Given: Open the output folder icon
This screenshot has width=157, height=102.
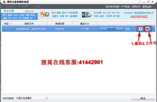Looking at the screenshot, I should pyautogui.click(x=147, y=29).
